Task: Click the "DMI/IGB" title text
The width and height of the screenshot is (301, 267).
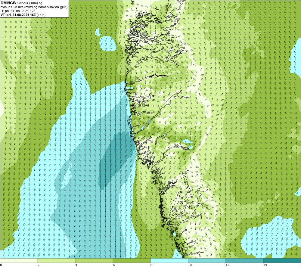Action: point(8,3)
